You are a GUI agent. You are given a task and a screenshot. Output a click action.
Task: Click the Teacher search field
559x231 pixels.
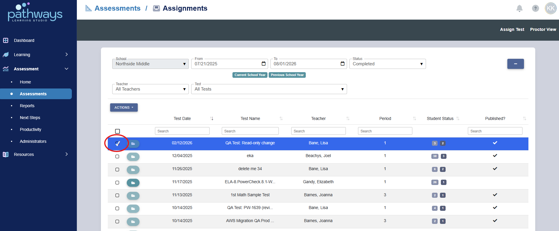point(319,131)
